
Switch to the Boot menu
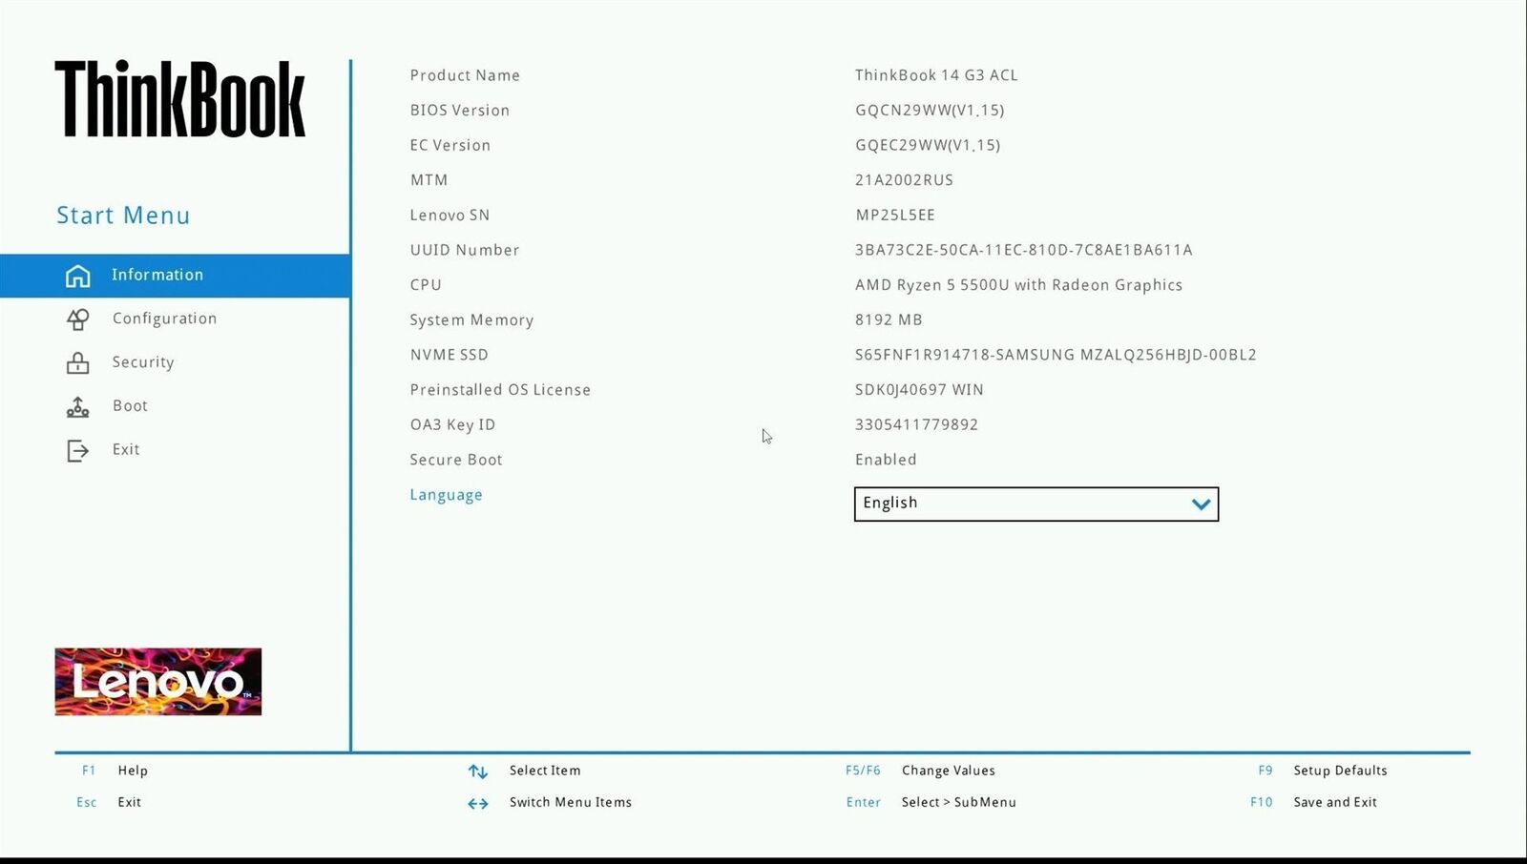[176, 406]
